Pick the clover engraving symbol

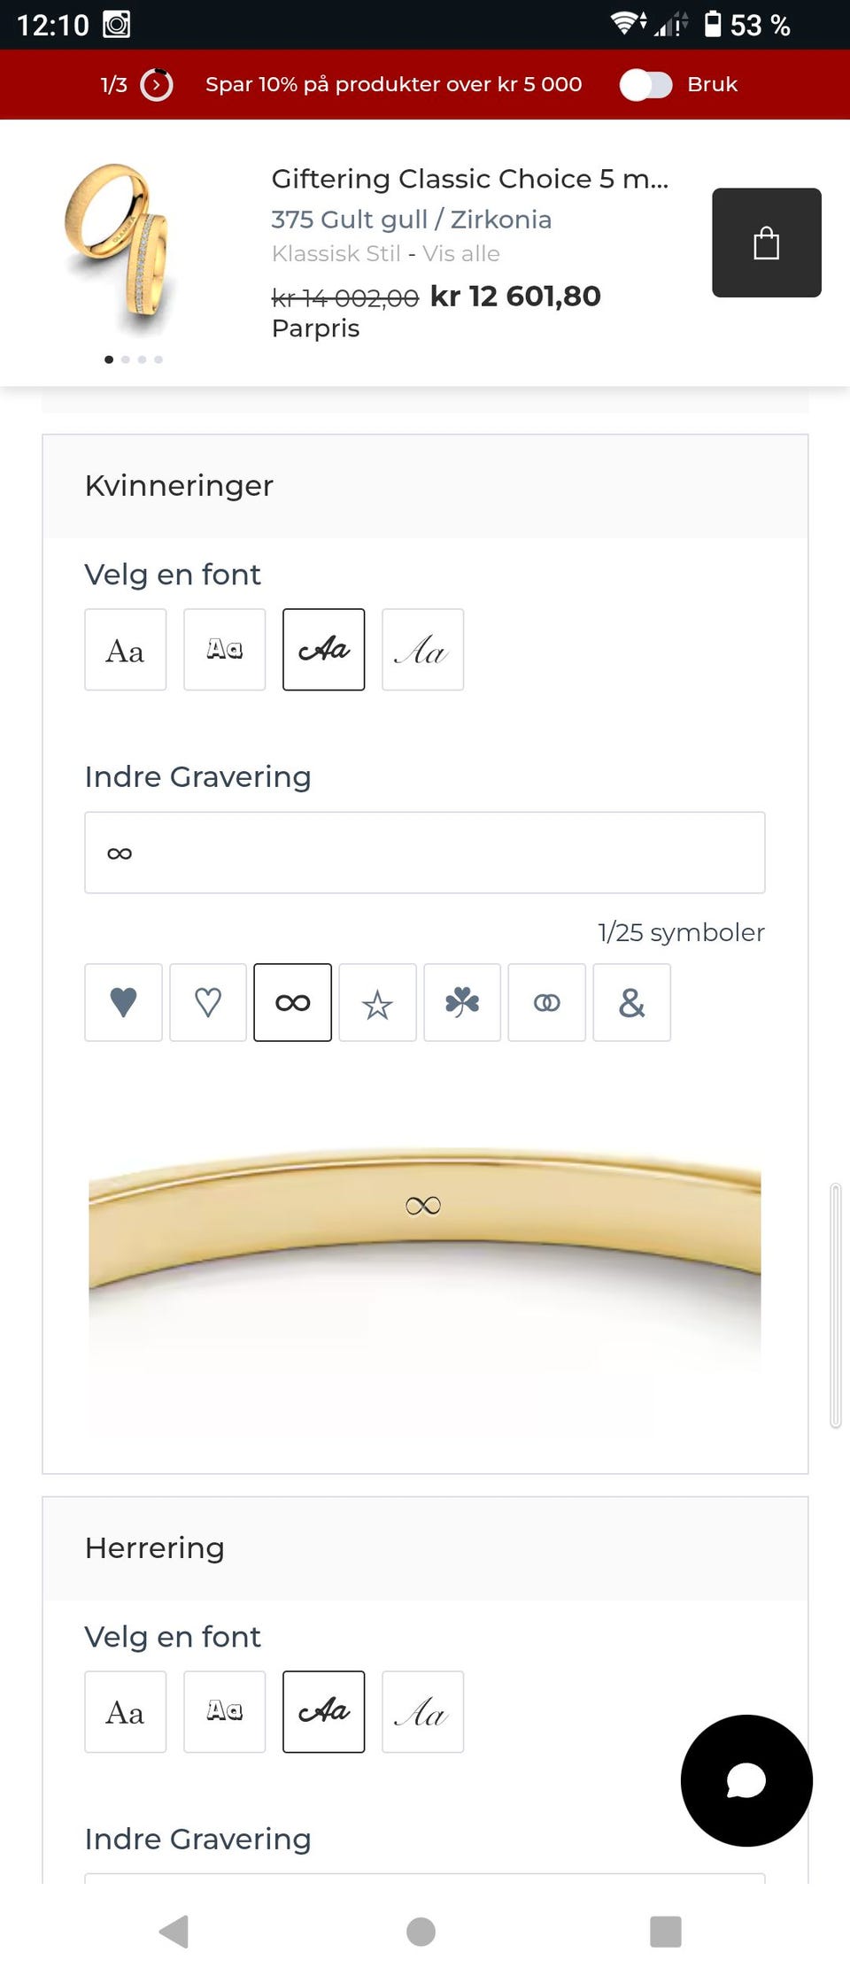point(462,1003)
